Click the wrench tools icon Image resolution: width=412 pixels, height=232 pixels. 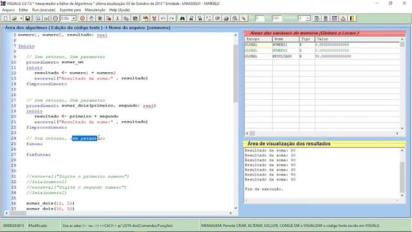pyautogui.click(x=243, y=19)
